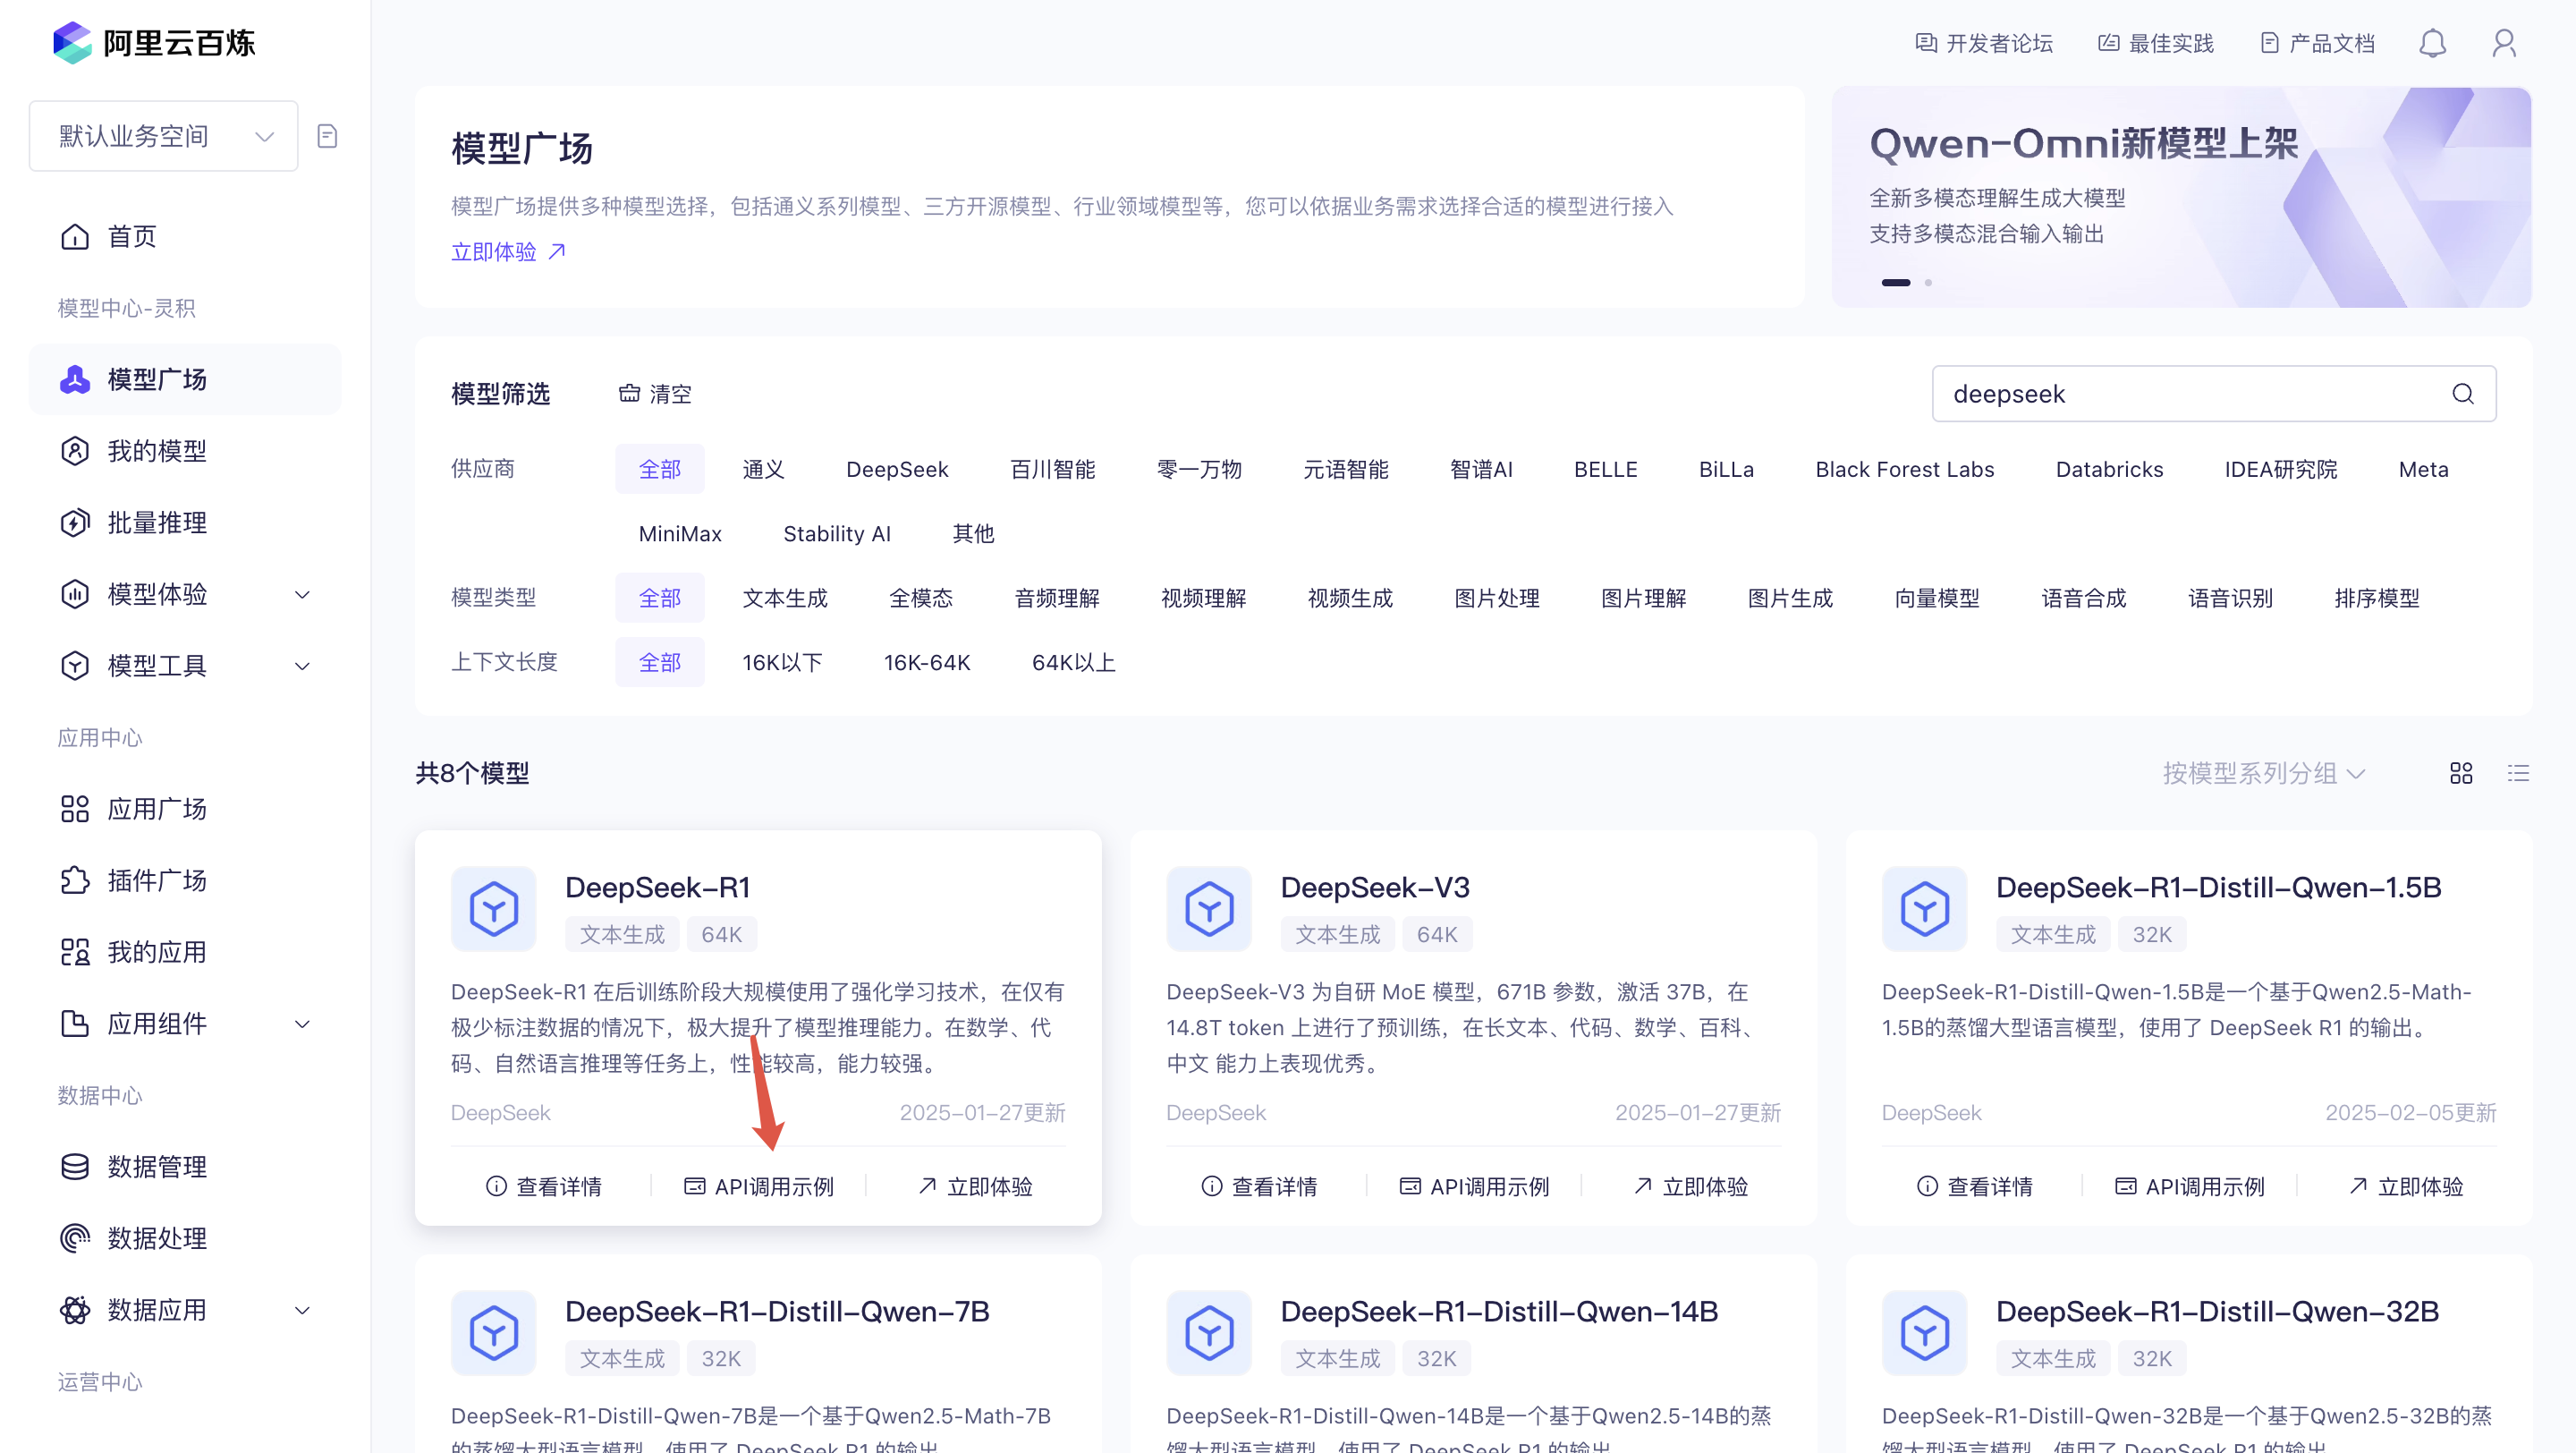
Task: Select the 16K以下 context length filter
Action: (x=782, y=662)
